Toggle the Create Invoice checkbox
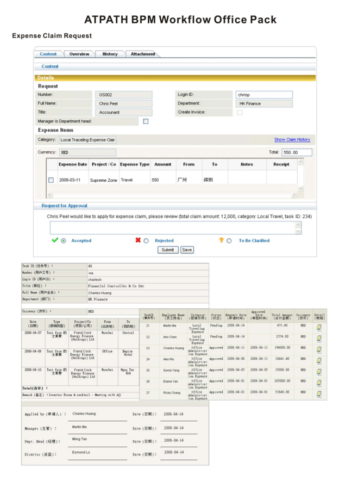This screenshot has width=352, height=480. click(240, 112)
